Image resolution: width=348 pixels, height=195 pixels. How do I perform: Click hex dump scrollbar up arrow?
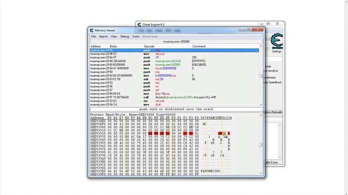pyautogui.click(x=261, y=115)
